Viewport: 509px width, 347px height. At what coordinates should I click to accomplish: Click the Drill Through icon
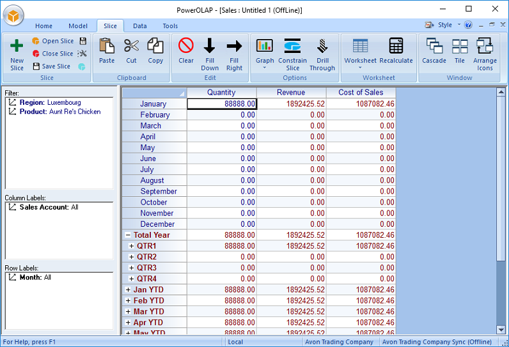pyautogui.click(x=322, y=46)
